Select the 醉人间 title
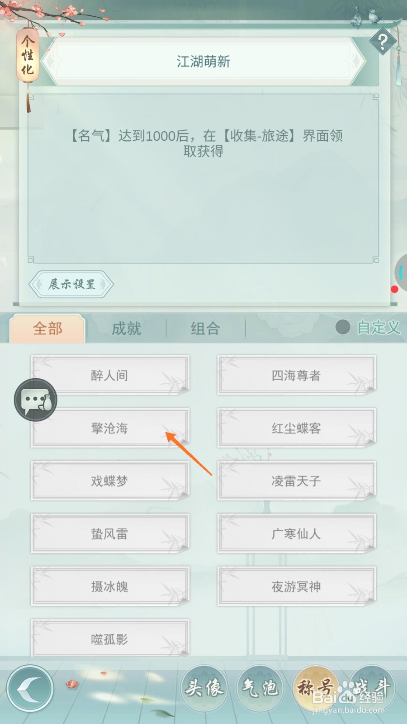Viewport: 407px width, 724px height. pyautogui.click(x=110, y=375)
